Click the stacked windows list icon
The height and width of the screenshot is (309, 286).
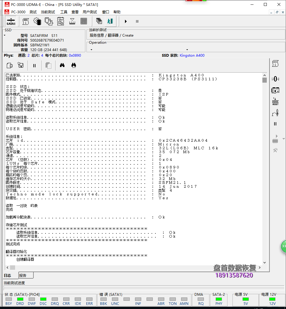(x=99, y=21)
